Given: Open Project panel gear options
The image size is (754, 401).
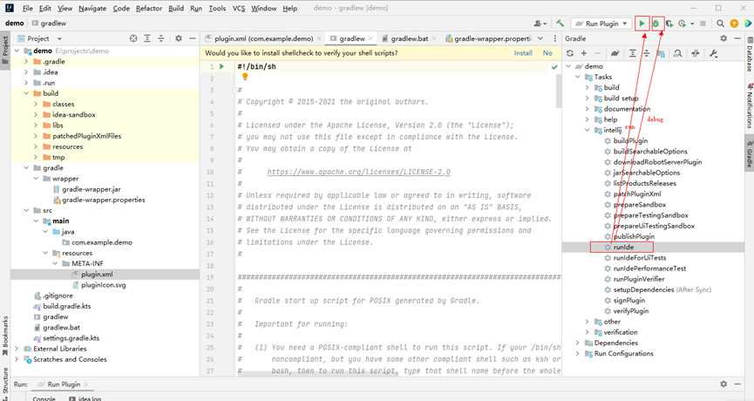Looking at the screenshot, I should pyautogui.click(x=179, y=38).
